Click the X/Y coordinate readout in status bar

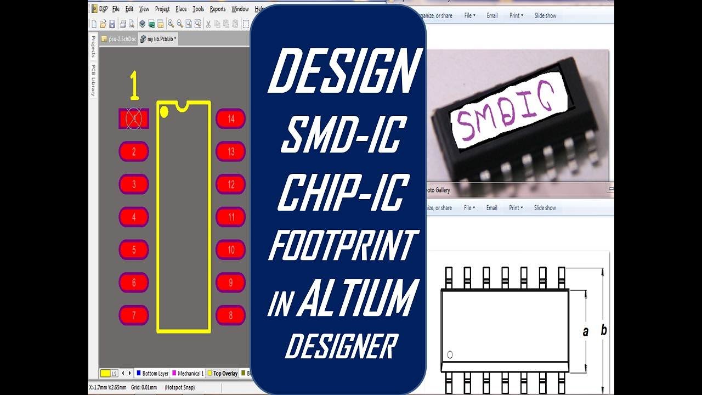(x=107, y=387)
